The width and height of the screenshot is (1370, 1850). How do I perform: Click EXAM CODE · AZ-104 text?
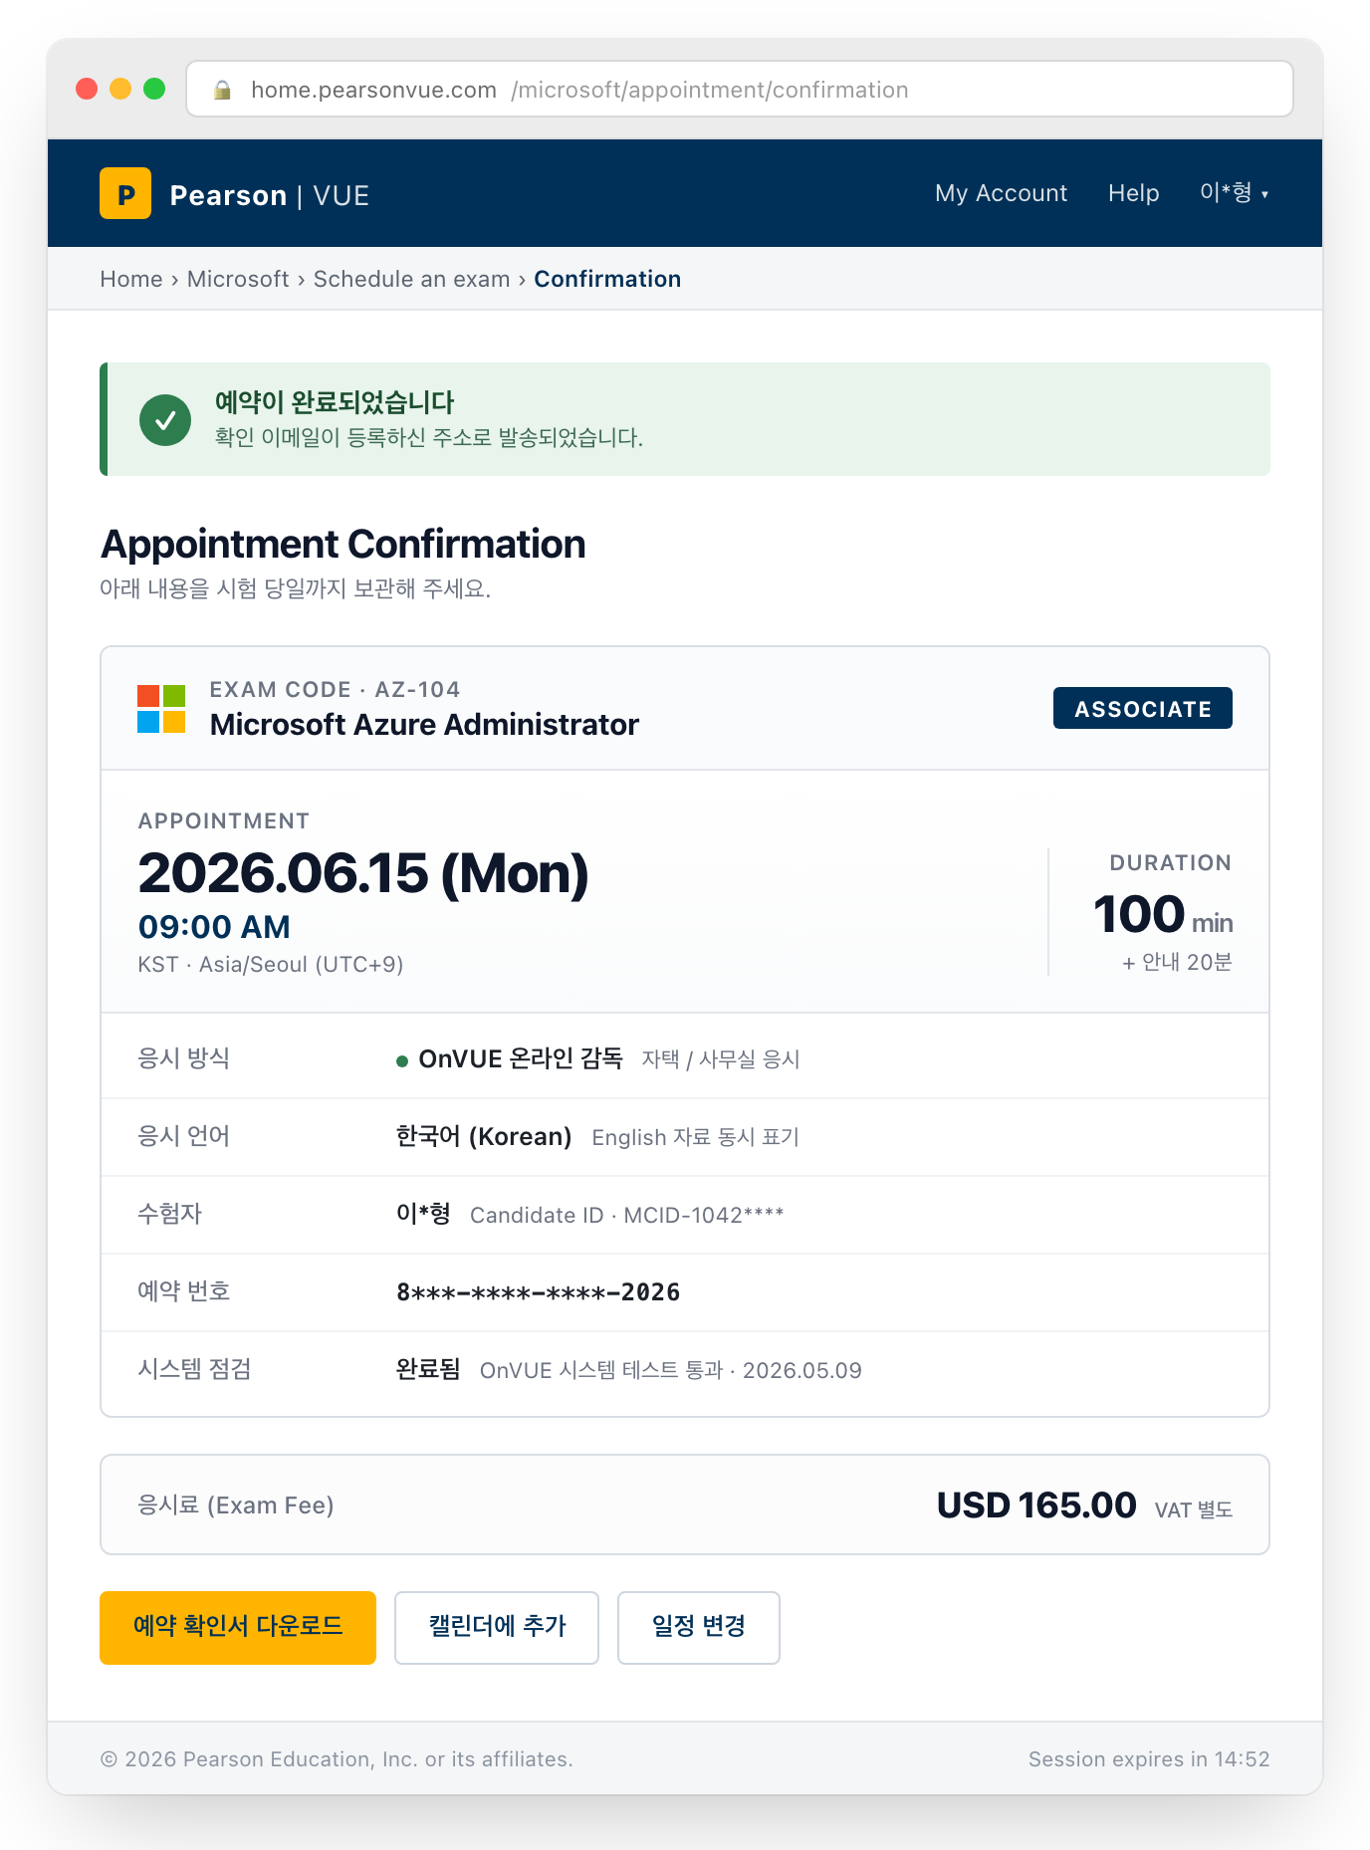[335, 689]
